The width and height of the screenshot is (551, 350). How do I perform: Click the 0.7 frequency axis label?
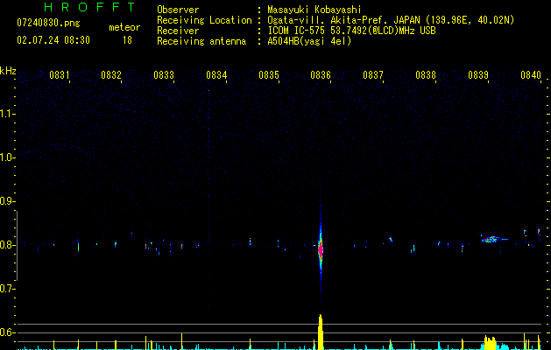(x=7, y=289)
